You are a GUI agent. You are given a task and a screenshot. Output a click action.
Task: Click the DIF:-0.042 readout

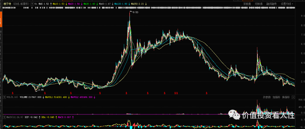tap(31, 117)
